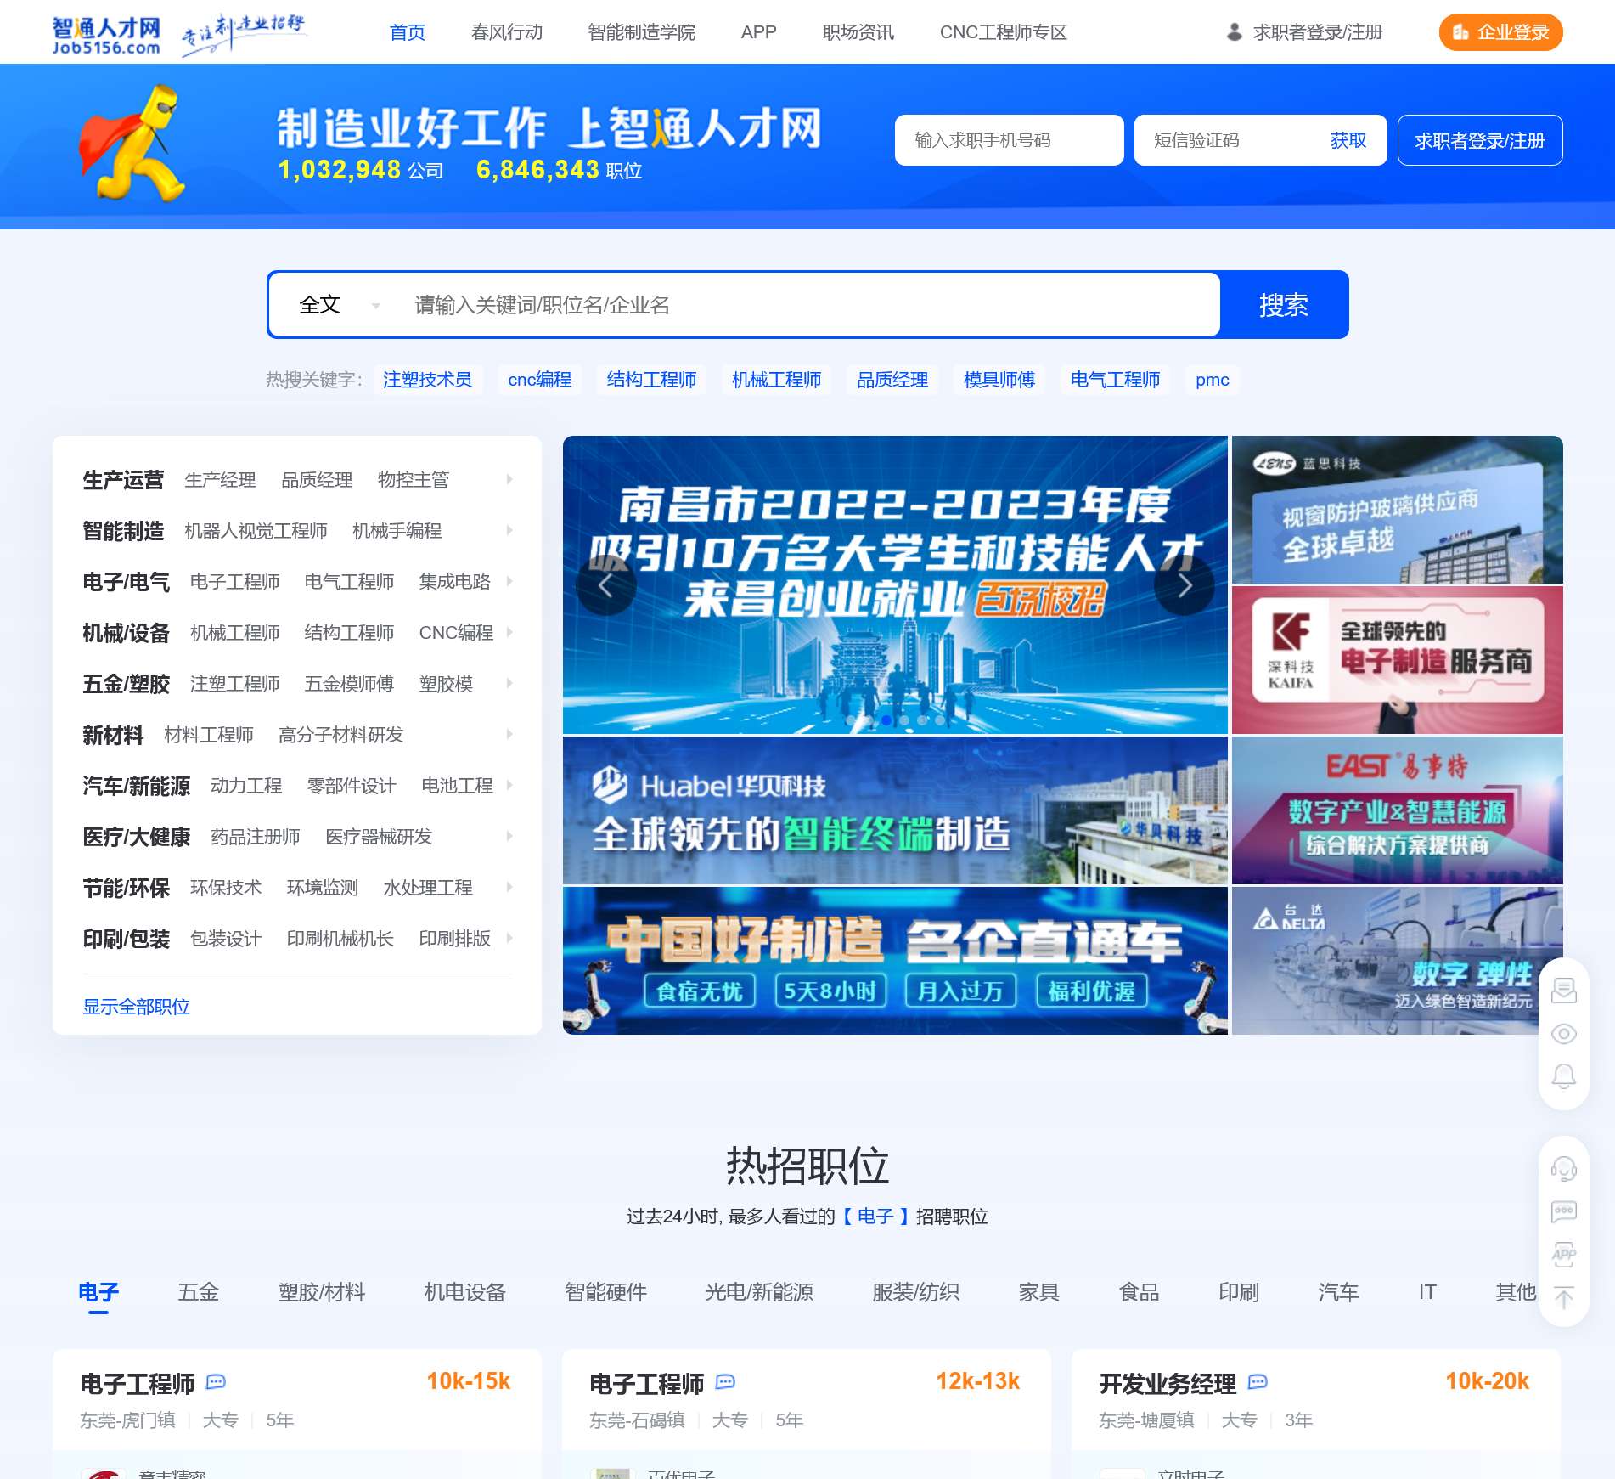Open the 台达 Delta ad banner
The height and width of the screenshot is (1479, 1615).
pyautogui.click(x=1397, y=961)
